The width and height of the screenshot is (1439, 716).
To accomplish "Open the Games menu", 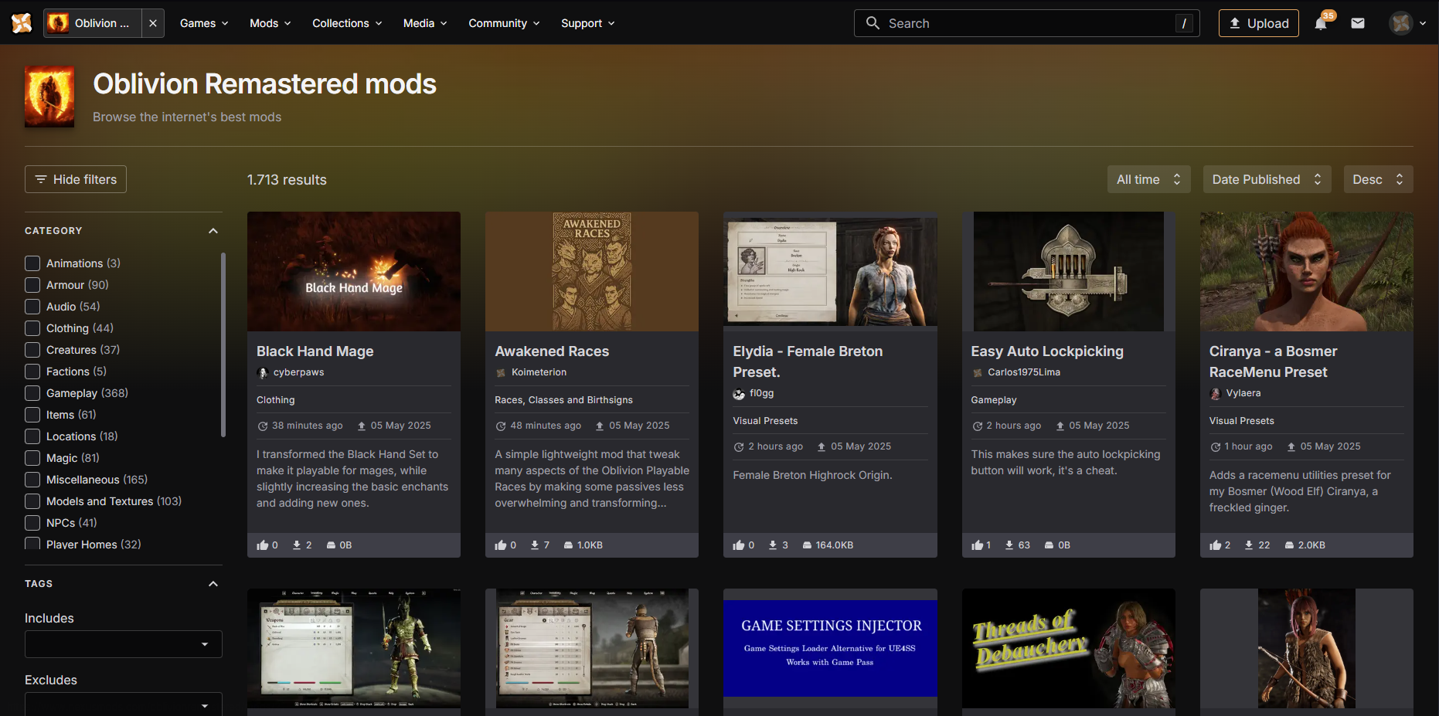I will (204, 23).
